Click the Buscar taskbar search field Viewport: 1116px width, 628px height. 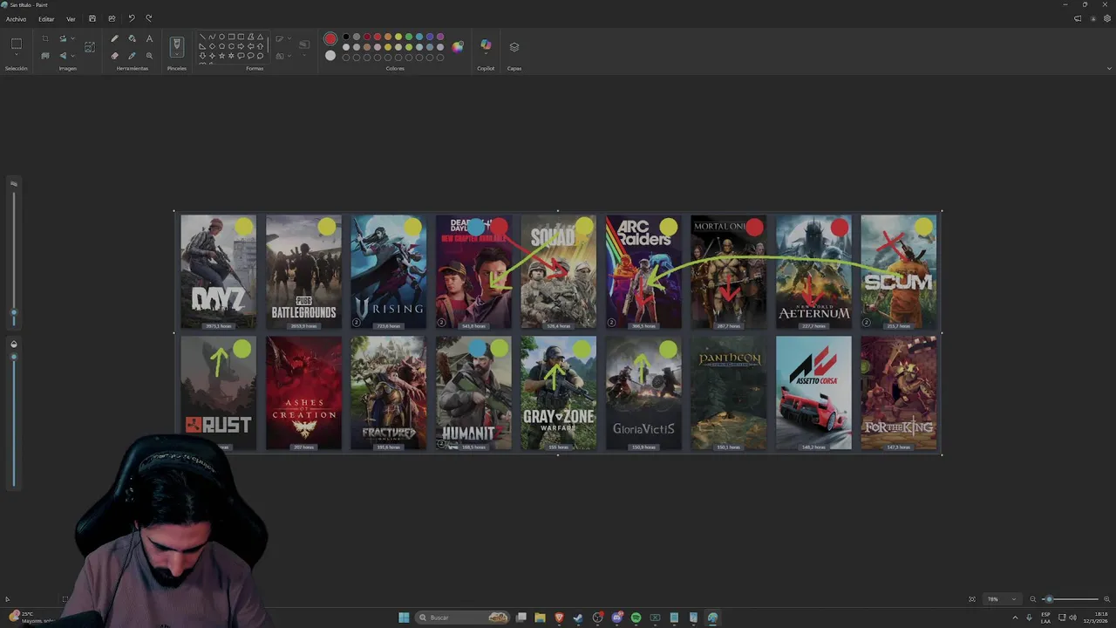(x=462, y=618)
